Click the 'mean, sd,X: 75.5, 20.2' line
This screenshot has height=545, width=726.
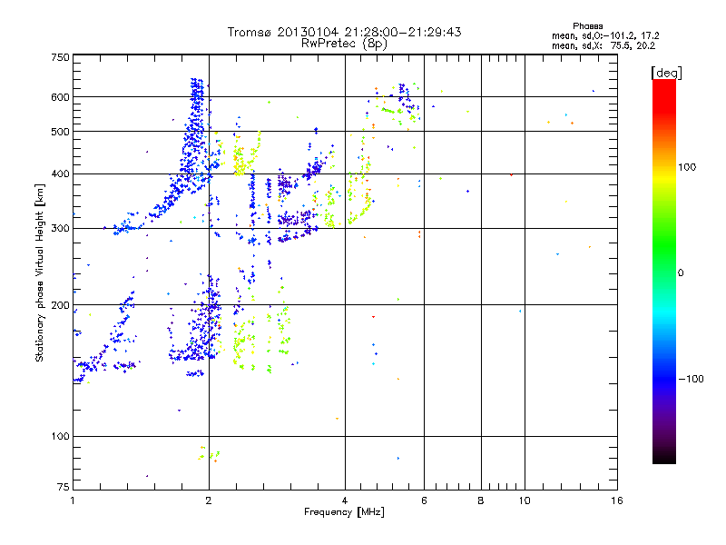click(603, 45)
